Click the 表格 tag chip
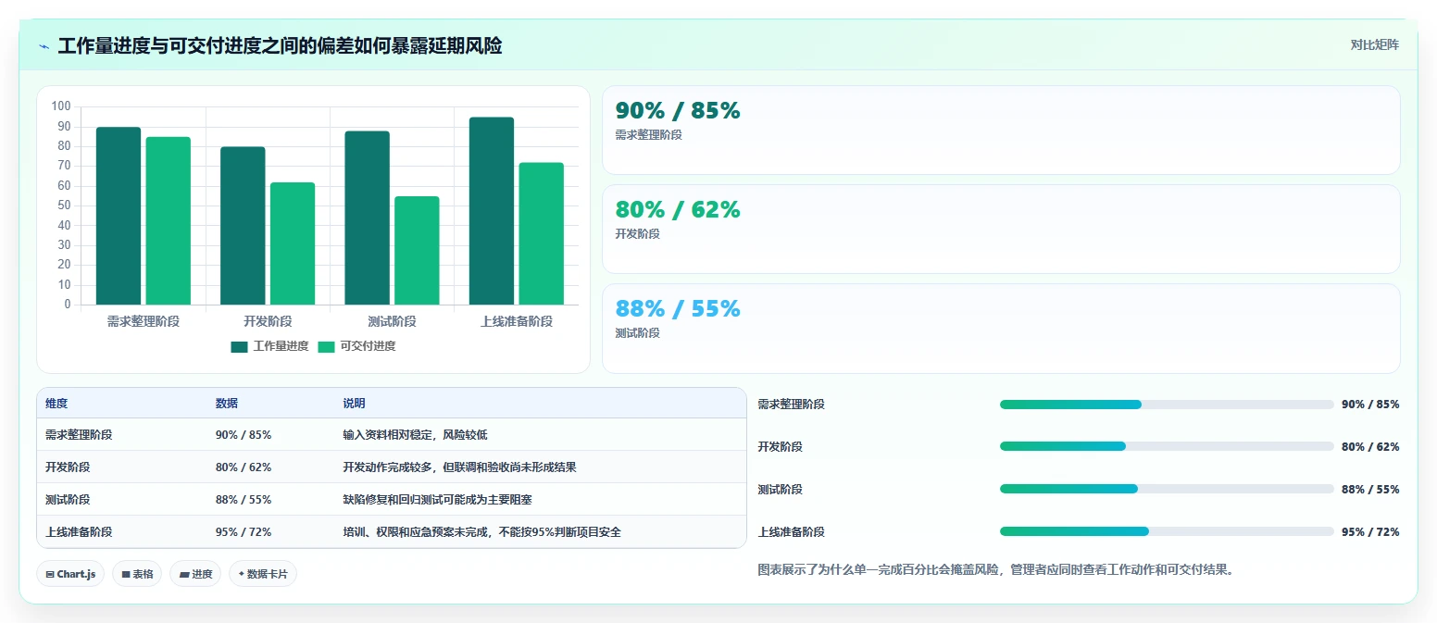Screen dimensions: 1437x623 tap(137, 574)
